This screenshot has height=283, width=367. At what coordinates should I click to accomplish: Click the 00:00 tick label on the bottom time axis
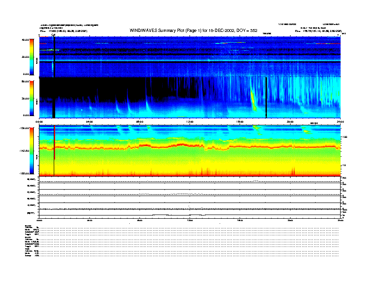[x=39, y=220]
